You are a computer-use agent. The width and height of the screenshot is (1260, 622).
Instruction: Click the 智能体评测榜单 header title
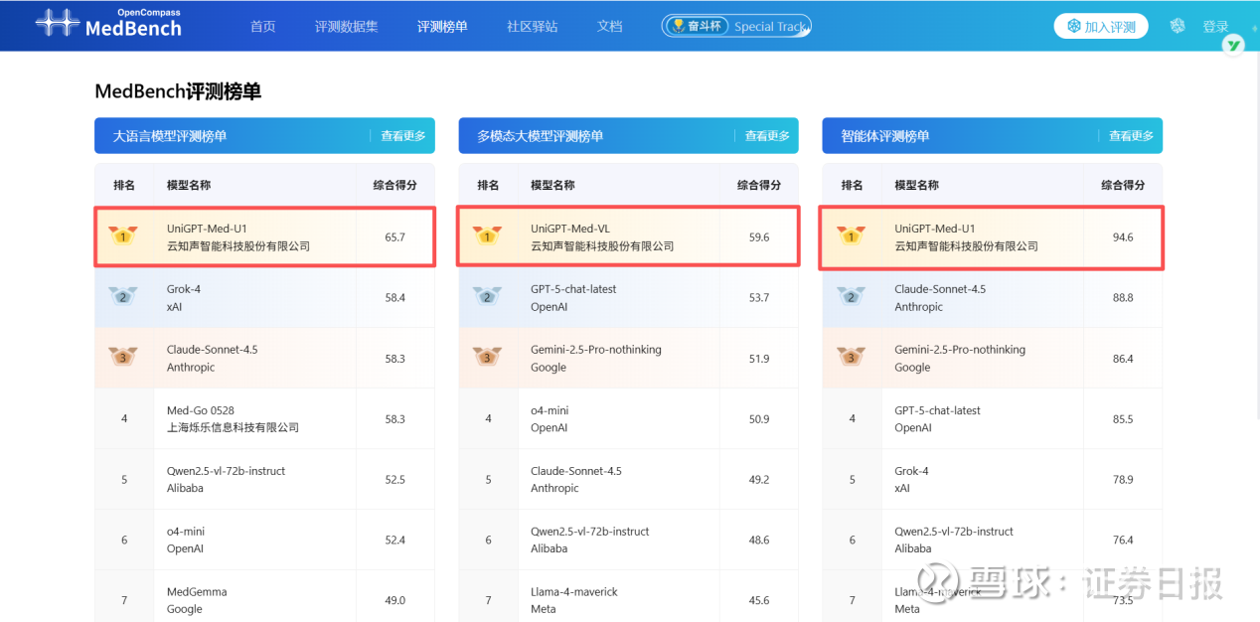point(885,136)
